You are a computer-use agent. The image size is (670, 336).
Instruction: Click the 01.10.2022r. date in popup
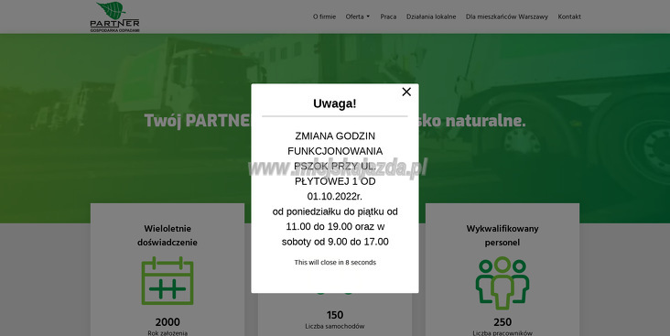335,196
